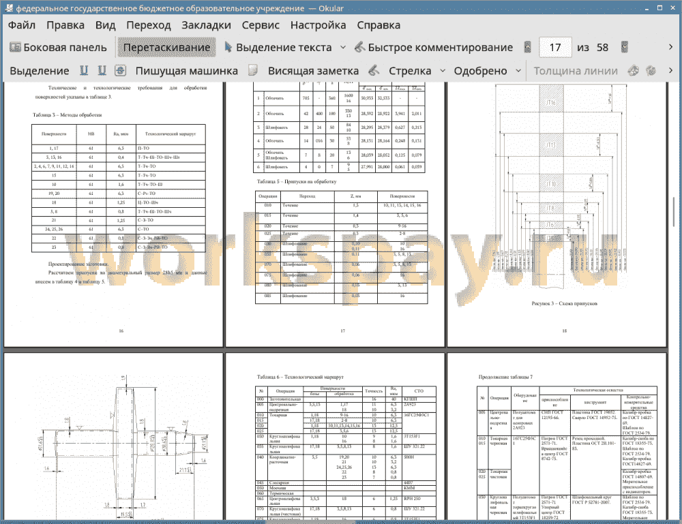The image size is (682, 524).
Task: Open the Переход menu
Action: (x=149, y=25)
